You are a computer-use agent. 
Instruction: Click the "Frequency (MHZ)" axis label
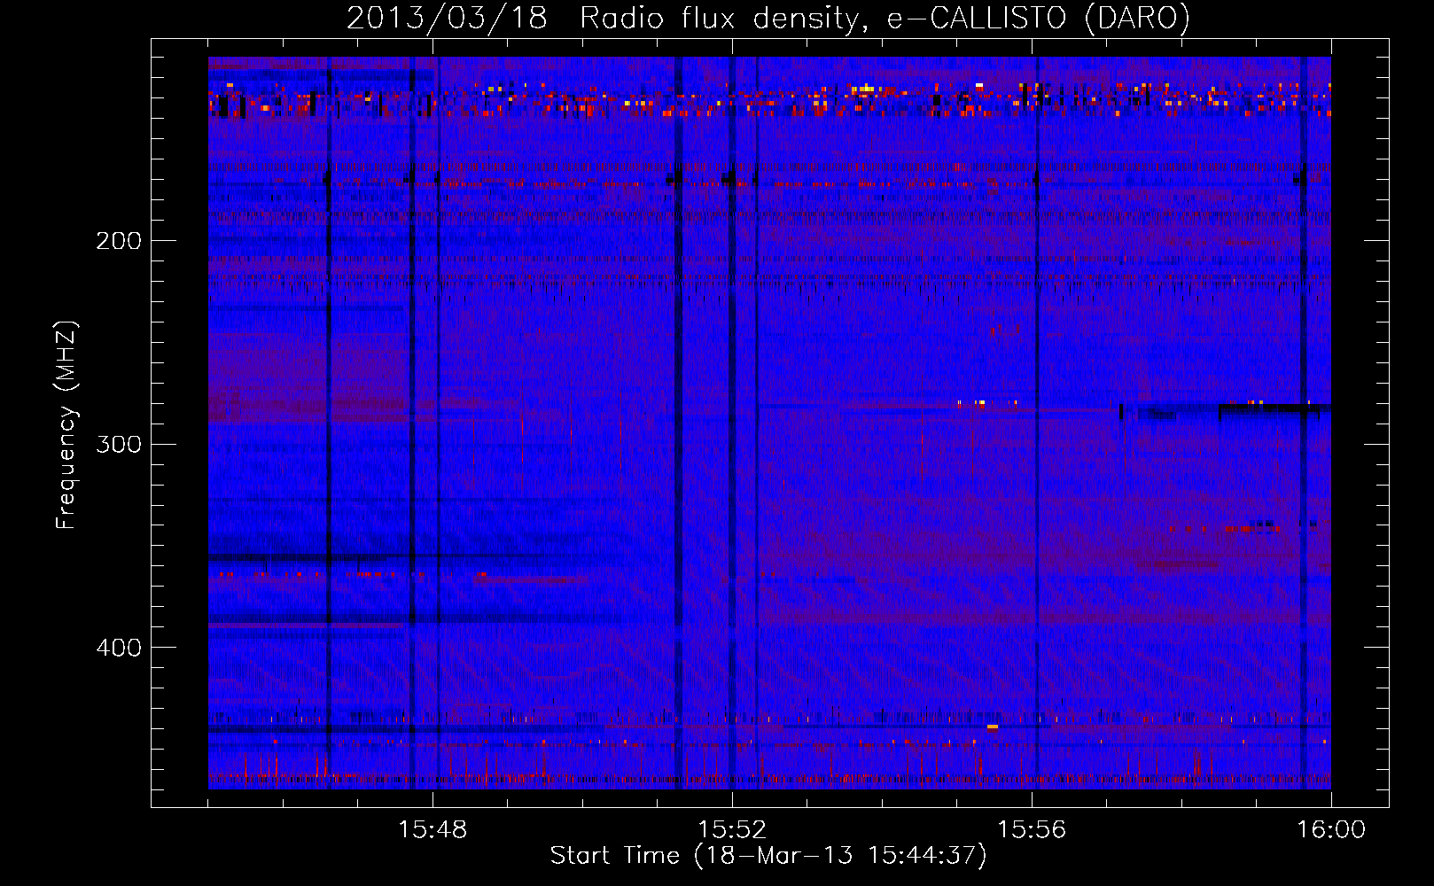[66, 425]
